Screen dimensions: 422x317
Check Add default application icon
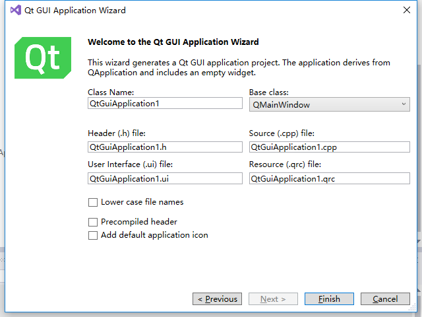[93, 235]
